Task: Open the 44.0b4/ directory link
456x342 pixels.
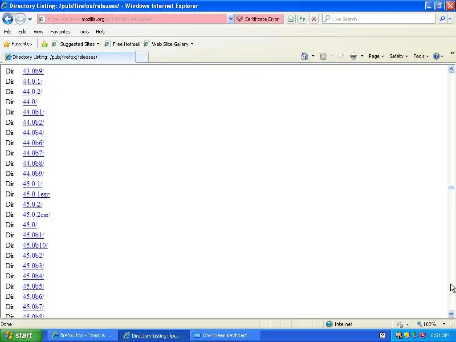Action: click(x=33, y=133)
